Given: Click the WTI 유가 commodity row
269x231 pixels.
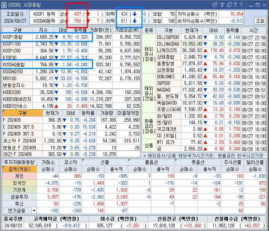Looking at the screenshot, I should (x=211, y=142).
